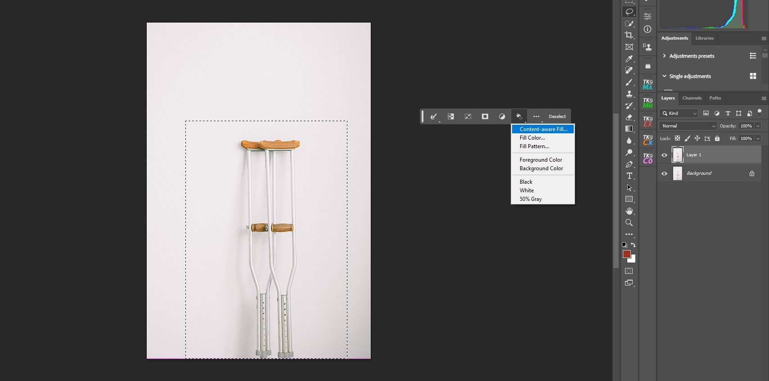The width and height of the screenshot is (769, 381).
Task: Swap foreground and background colors
Action: pos(634,245)
